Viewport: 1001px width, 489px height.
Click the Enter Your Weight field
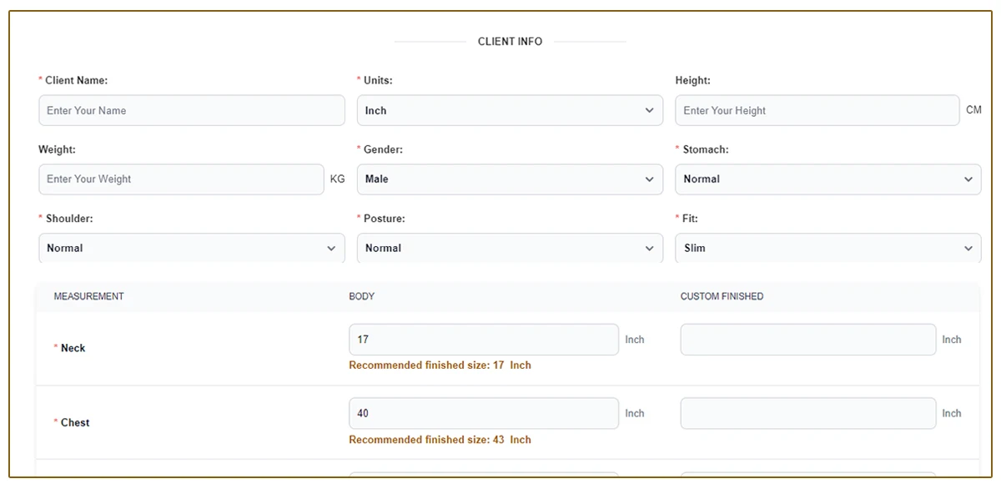(180, 179)
